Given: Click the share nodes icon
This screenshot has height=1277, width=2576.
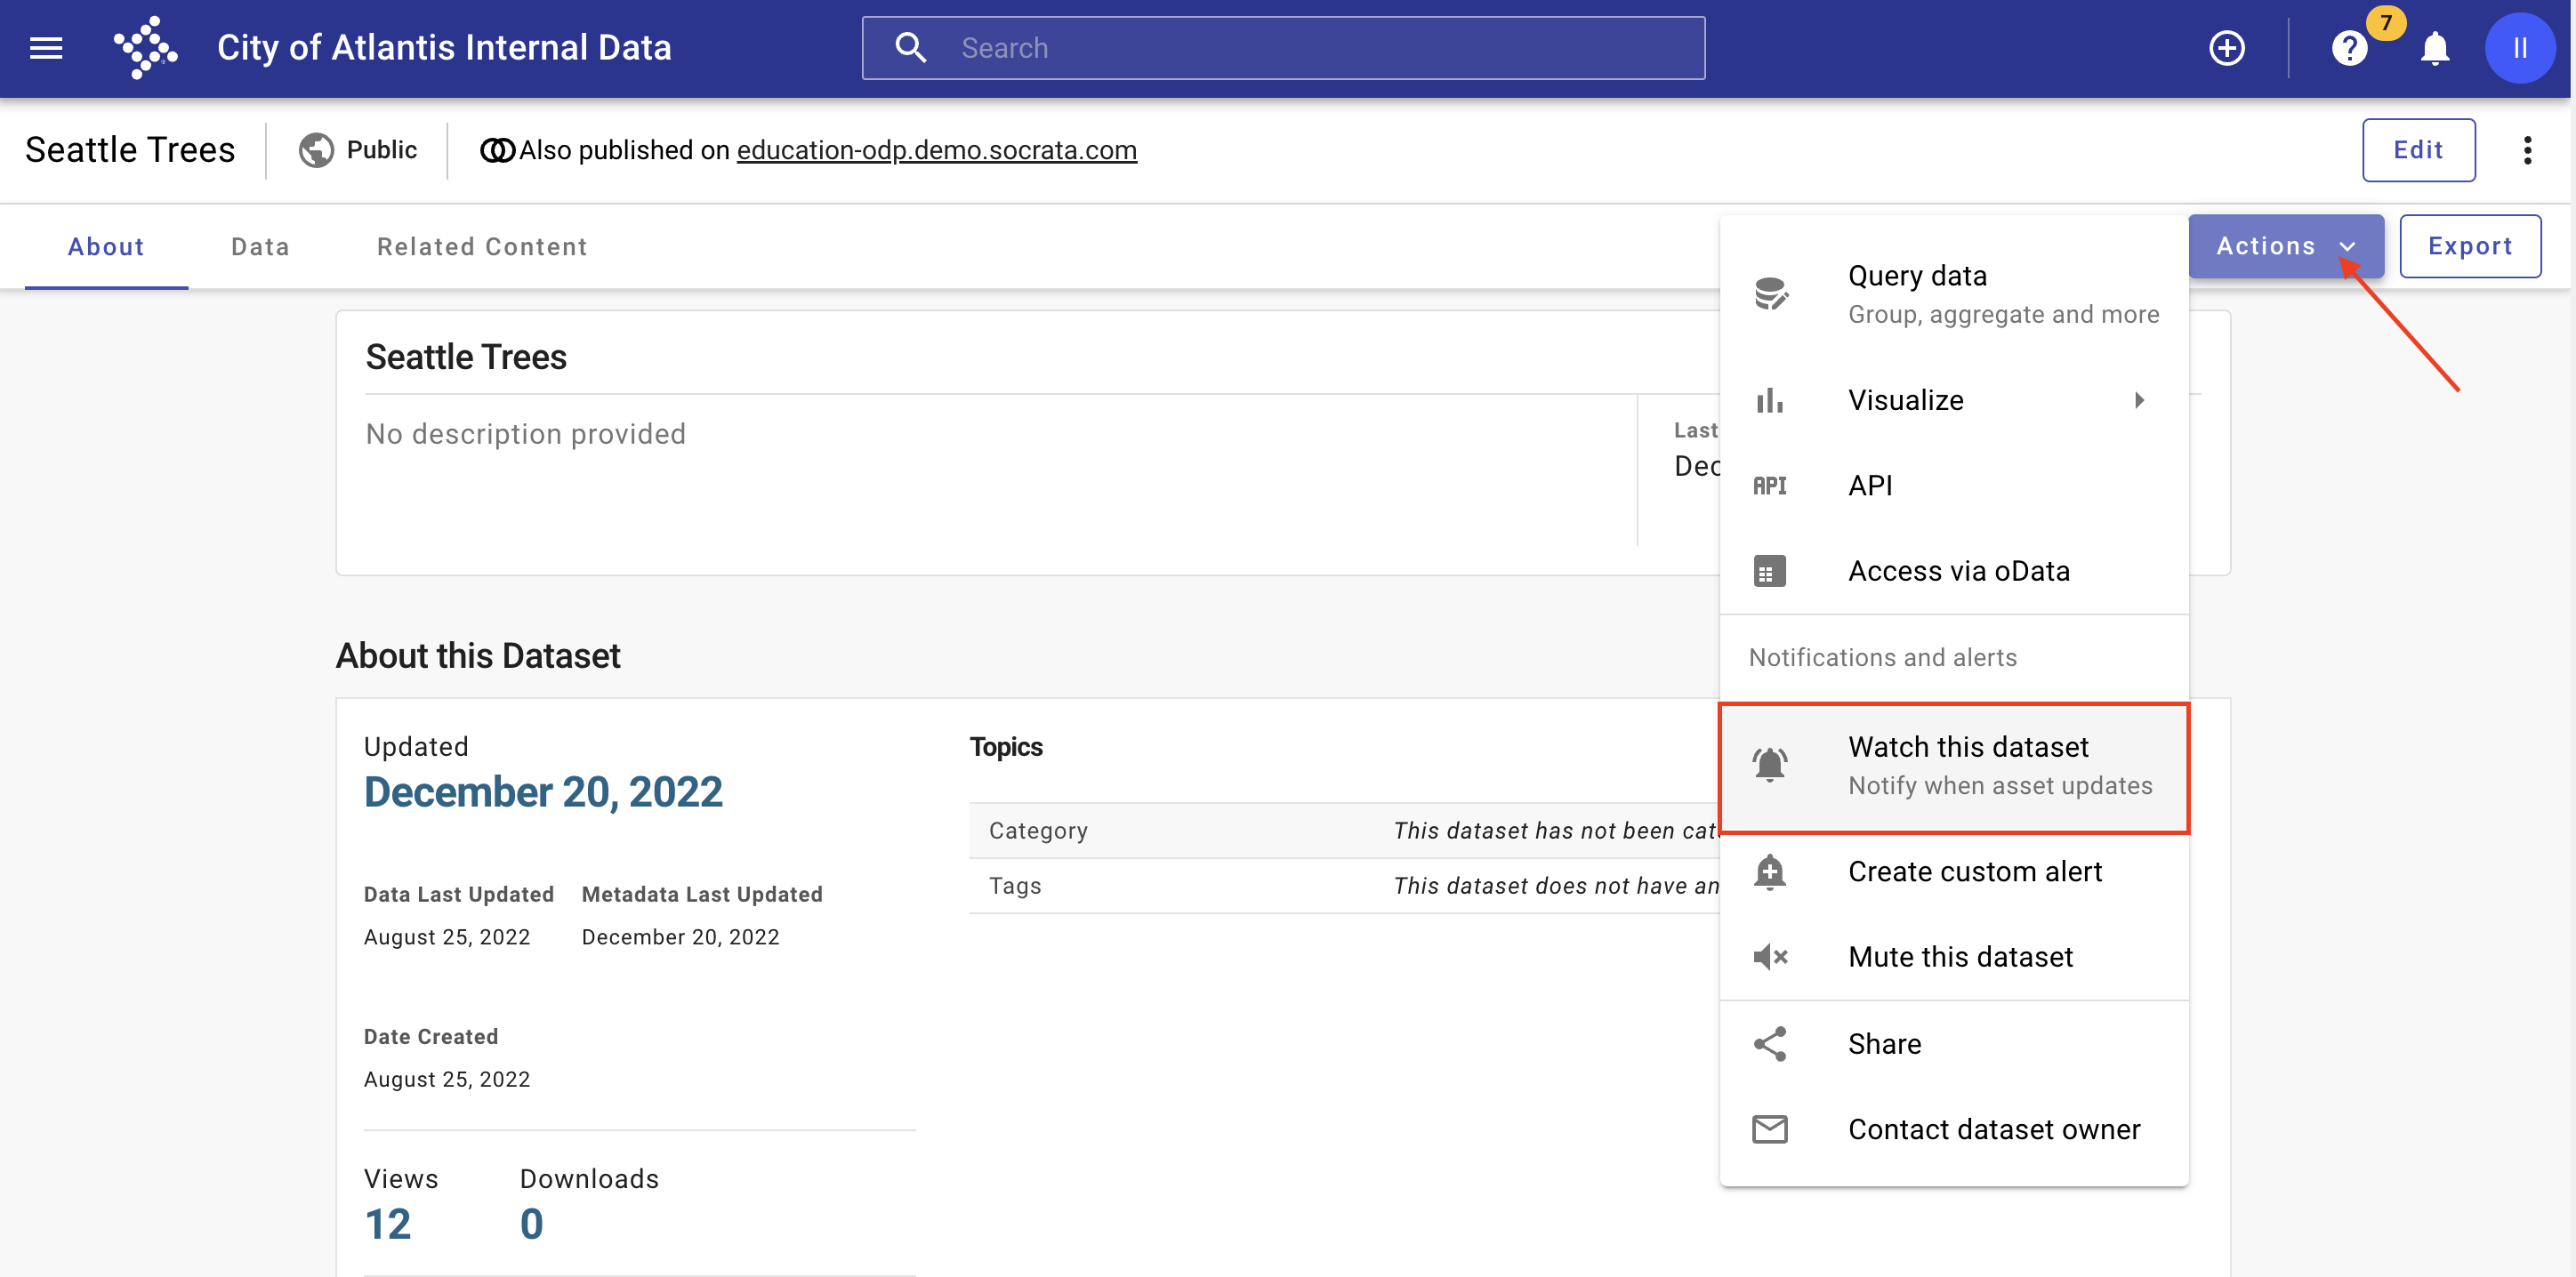Looking at the screenshot, I should point(1770,1044).
